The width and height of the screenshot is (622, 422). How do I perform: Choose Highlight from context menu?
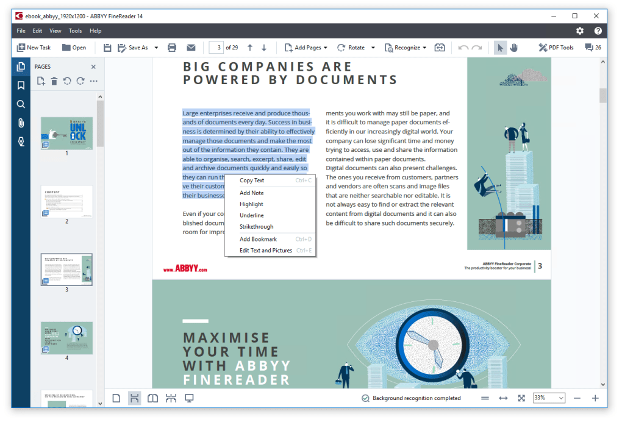[x=270, y=204]
